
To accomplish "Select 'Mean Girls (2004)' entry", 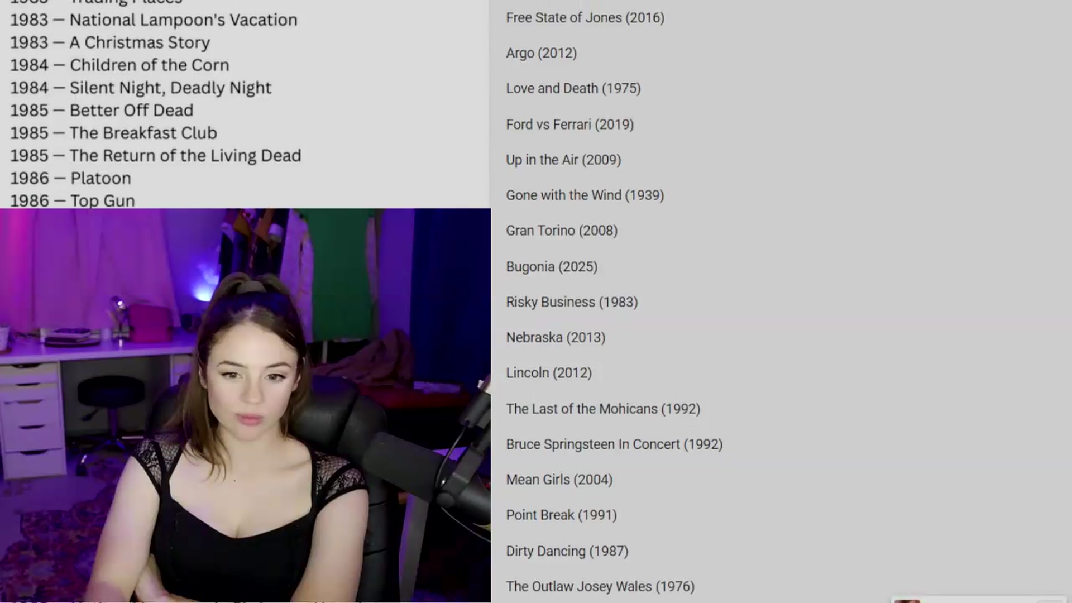I will click(559, 480).
